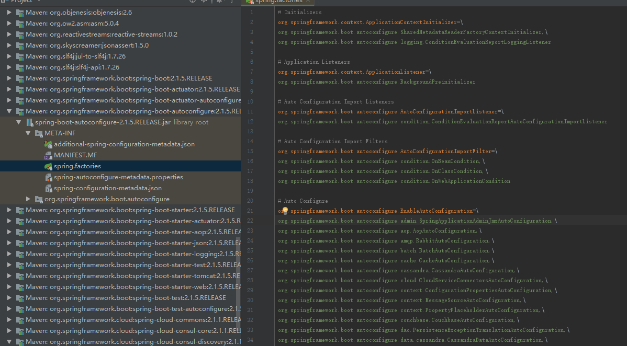The image size is (627, 346).
Task: Collapse the spring-cloud-consul-discovery library node
Action: [x=9, y=342]
